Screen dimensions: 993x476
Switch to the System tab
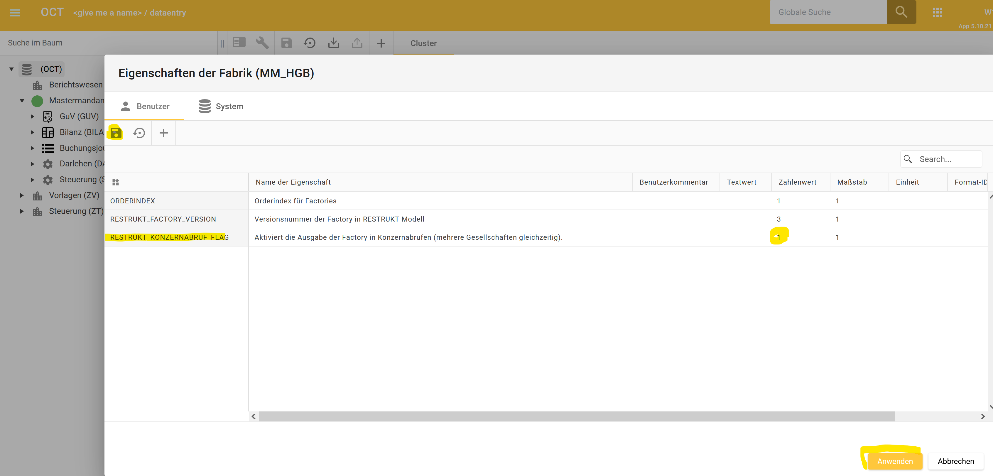tap(221, 106)
